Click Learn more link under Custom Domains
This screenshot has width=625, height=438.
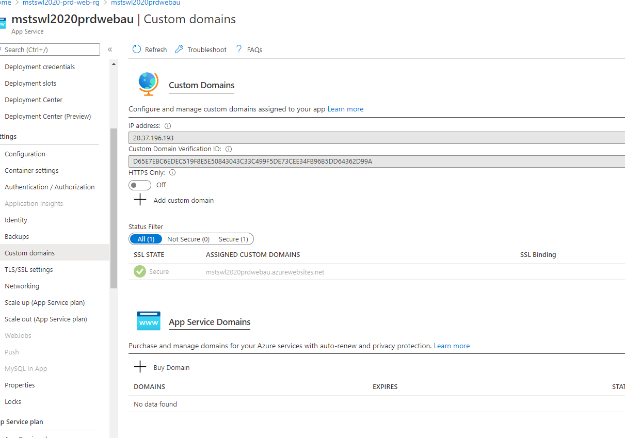345,109
